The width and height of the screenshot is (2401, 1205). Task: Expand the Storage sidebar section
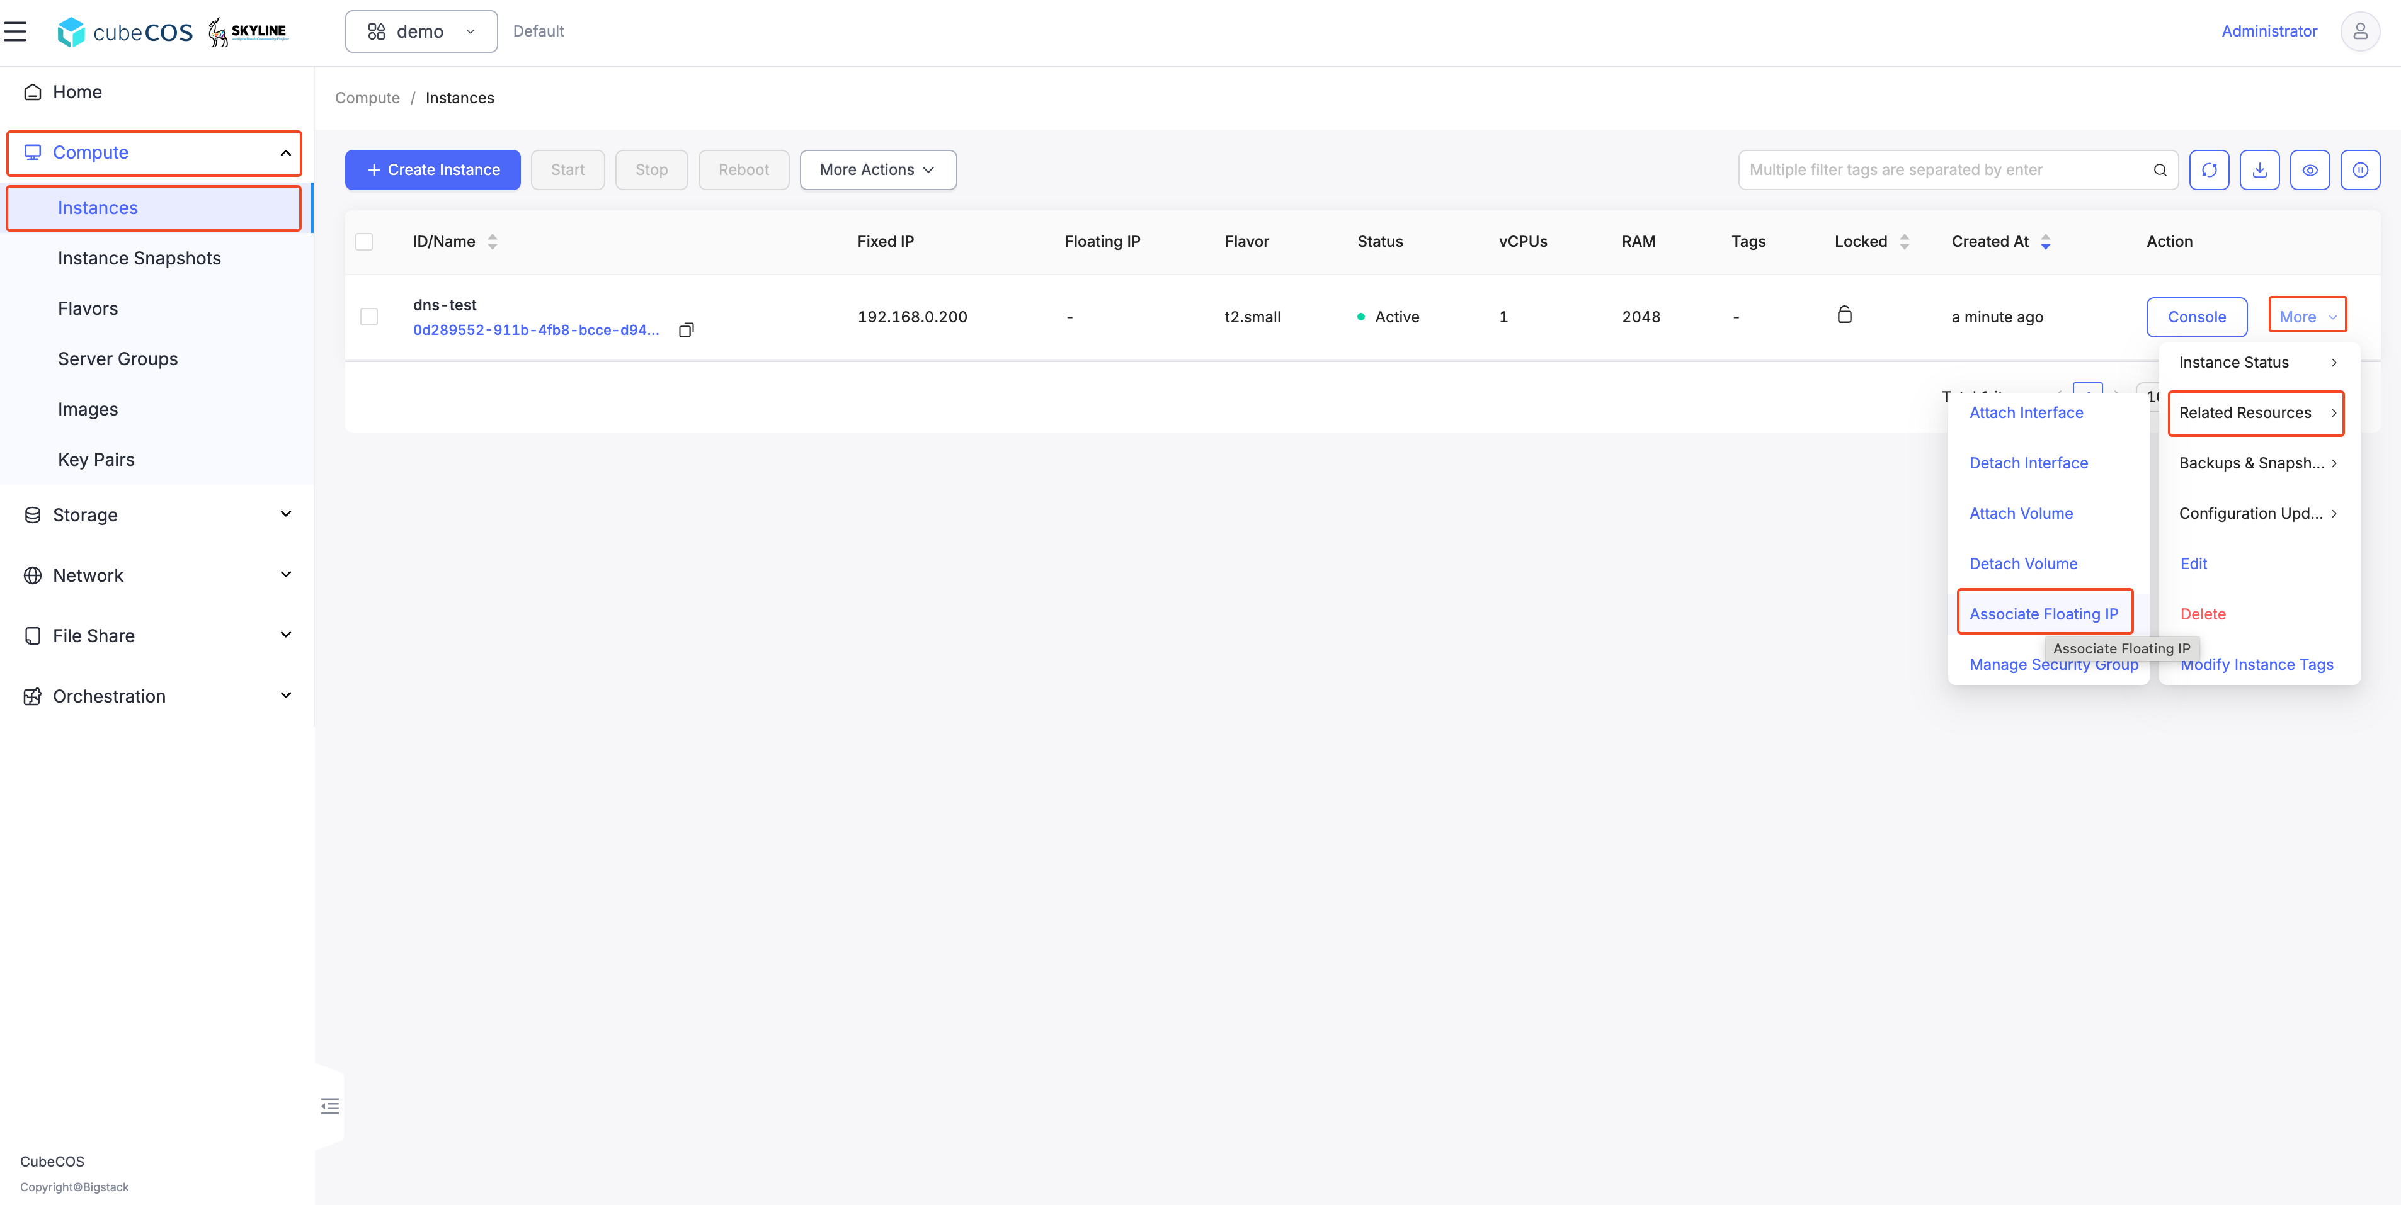(157, 514)
